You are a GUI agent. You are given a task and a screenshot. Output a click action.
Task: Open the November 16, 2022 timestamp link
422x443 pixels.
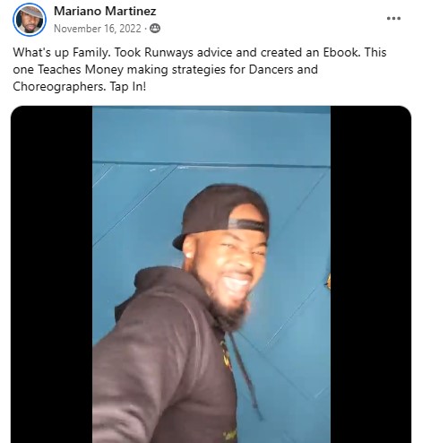coord(98,29)
